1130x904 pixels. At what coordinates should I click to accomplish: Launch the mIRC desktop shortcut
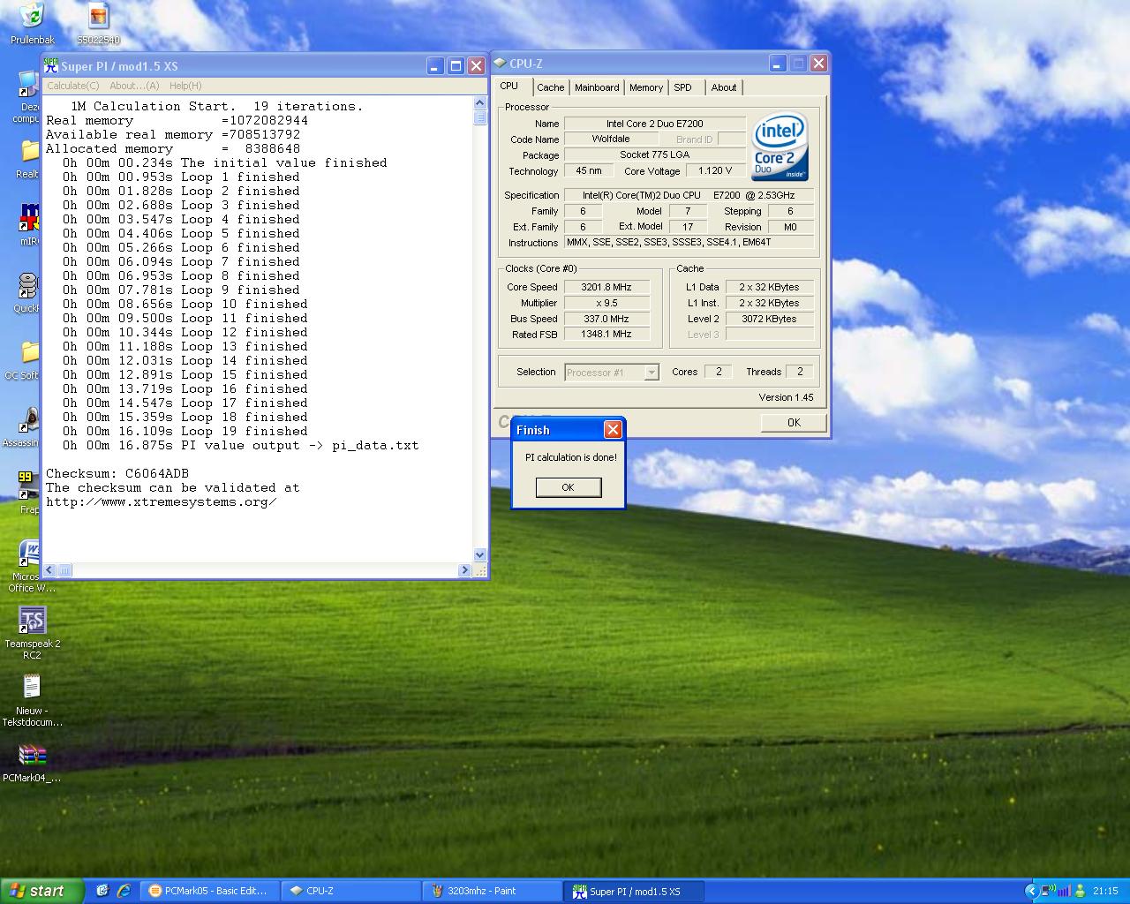(30, 217)
